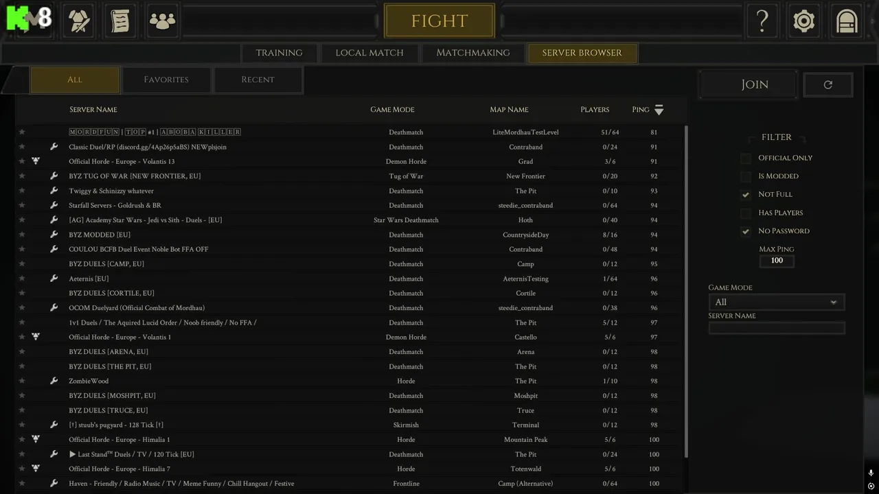Select the COULOU BCFB Duel Event server row

pyautogui.click(x=350, y=249)
